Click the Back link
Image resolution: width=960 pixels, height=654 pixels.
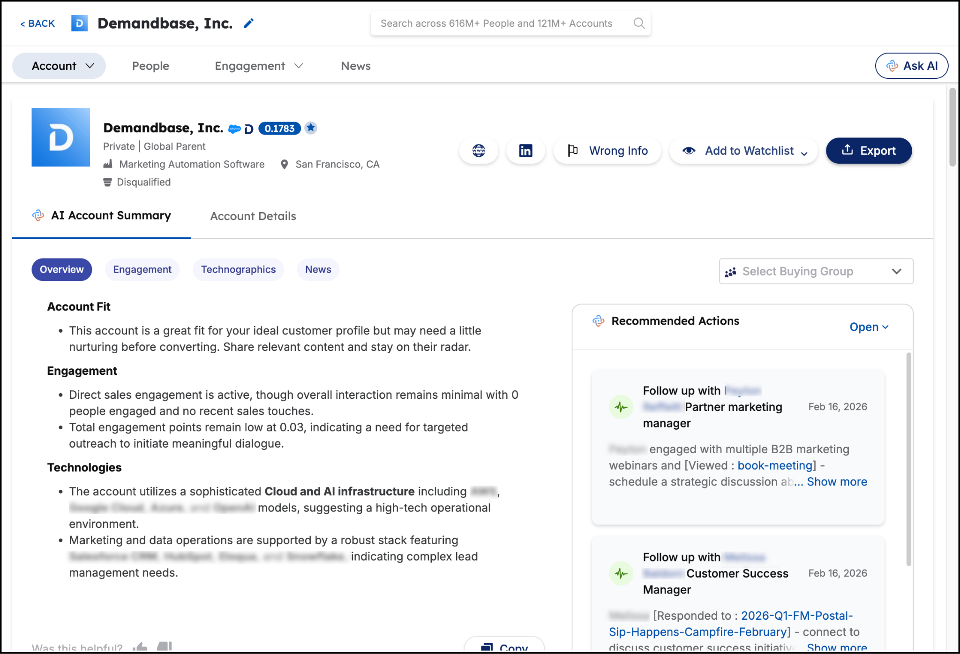click(x=37, y=23)
